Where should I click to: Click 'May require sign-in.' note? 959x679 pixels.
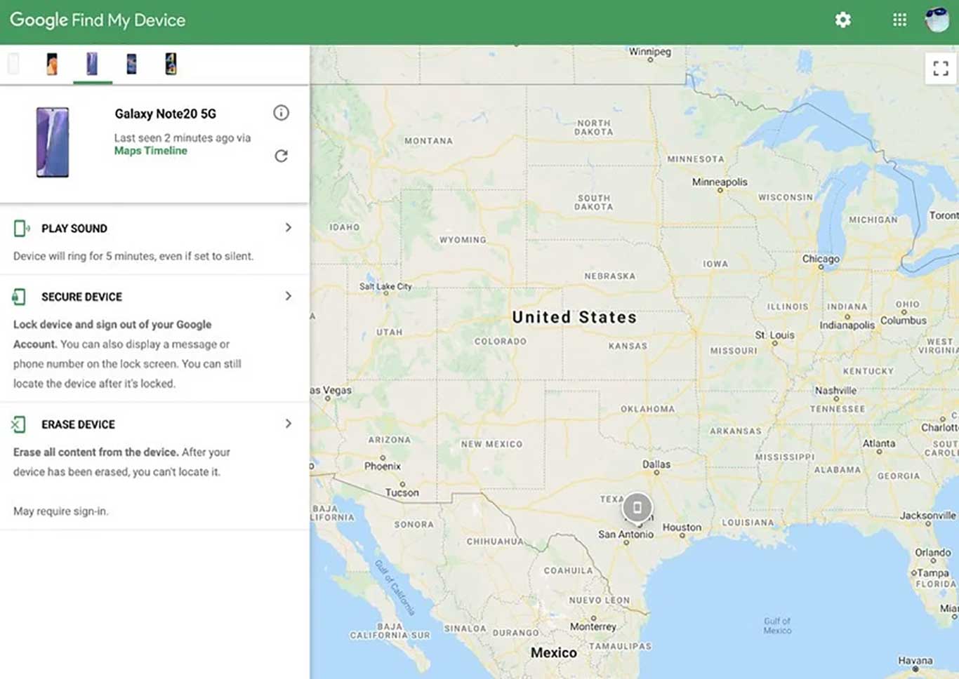point(61,511)
